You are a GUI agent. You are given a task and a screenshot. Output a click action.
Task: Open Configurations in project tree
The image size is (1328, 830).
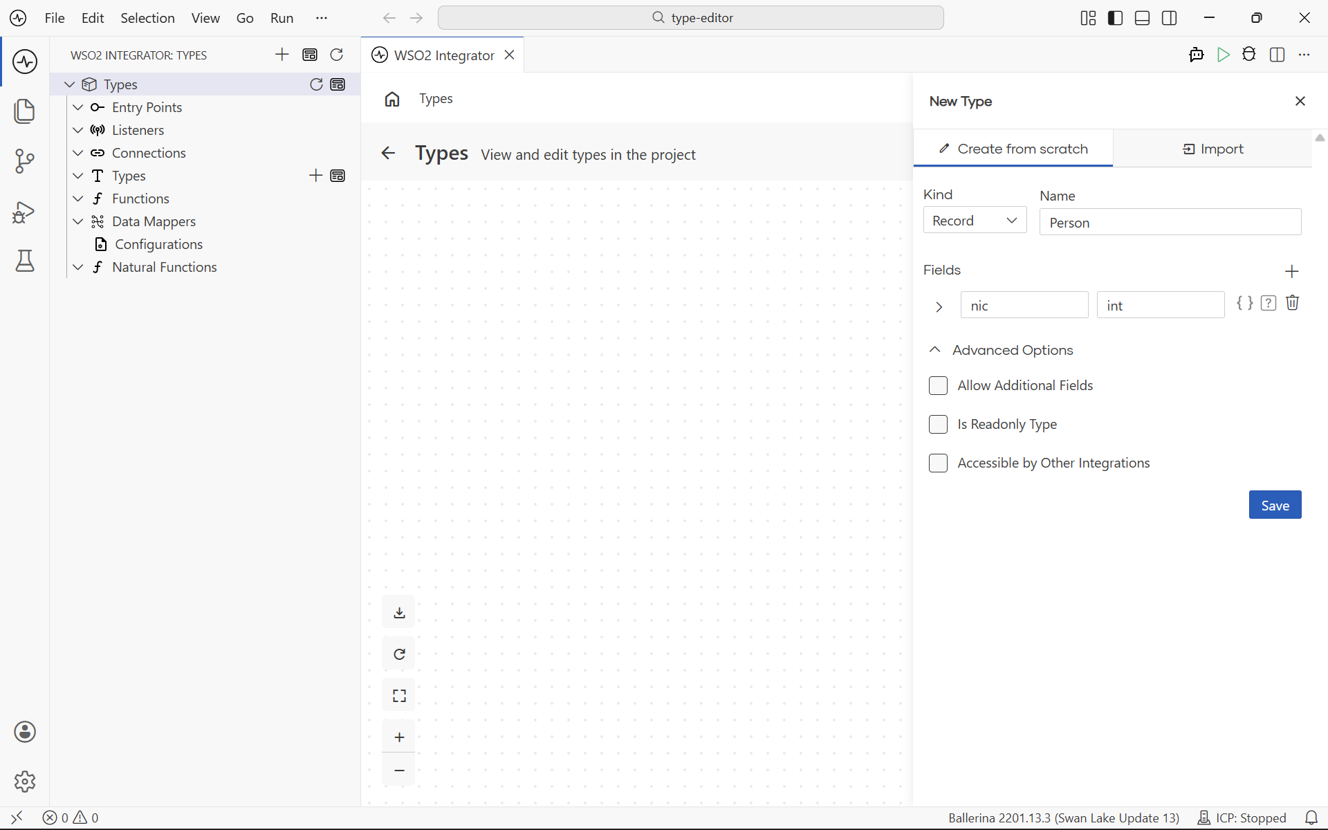tap(158, 244)
